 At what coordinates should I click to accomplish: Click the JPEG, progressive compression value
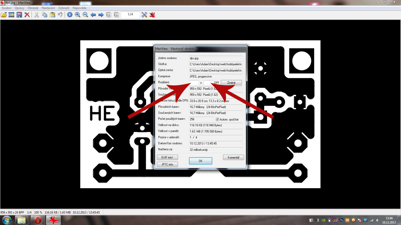point(216,76)
